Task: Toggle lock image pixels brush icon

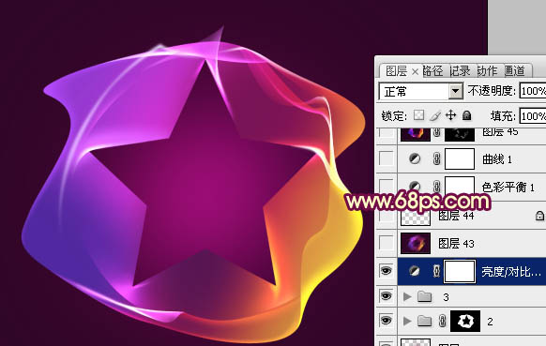Action: (435, 115)
